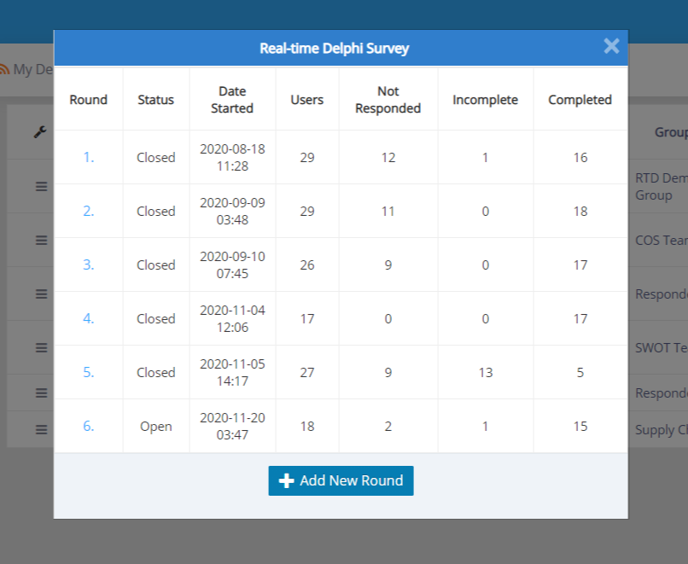
Task: Click the wrench icon in background table header
Action: click(40, 132)
